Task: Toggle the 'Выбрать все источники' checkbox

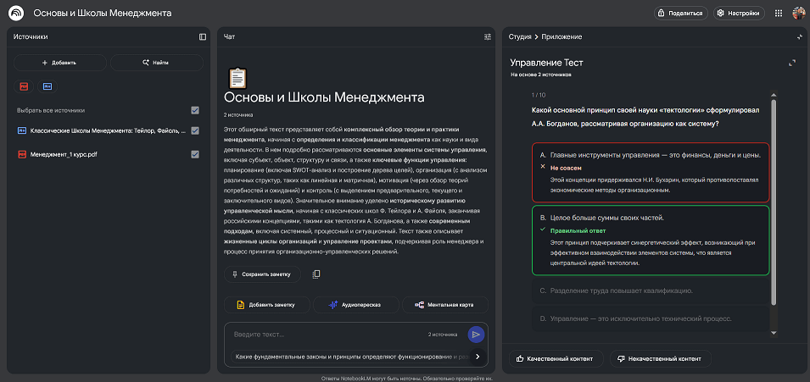Action: click(x=195, y=110)
